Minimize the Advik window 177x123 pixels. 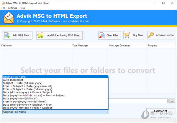click(x=155, y=3)
